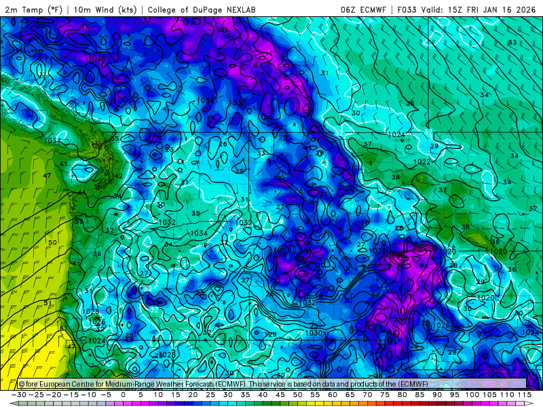The width and height of the screenshot is (543, 407).
Task: Click the "-15" color scale label
Action: click(x=71, y=395)
